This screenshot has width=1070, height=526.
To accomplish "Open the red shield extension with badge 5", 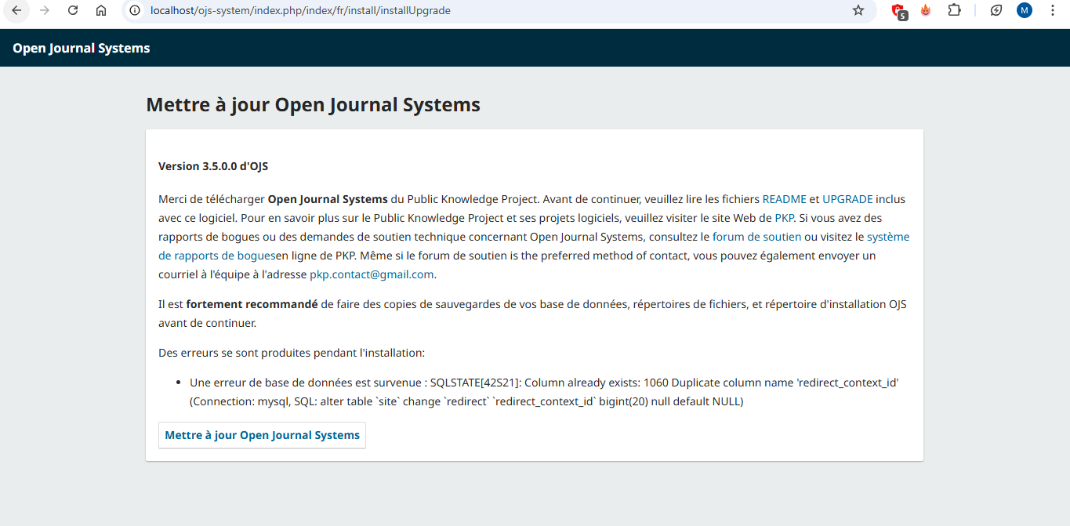I will click(898, 11).
